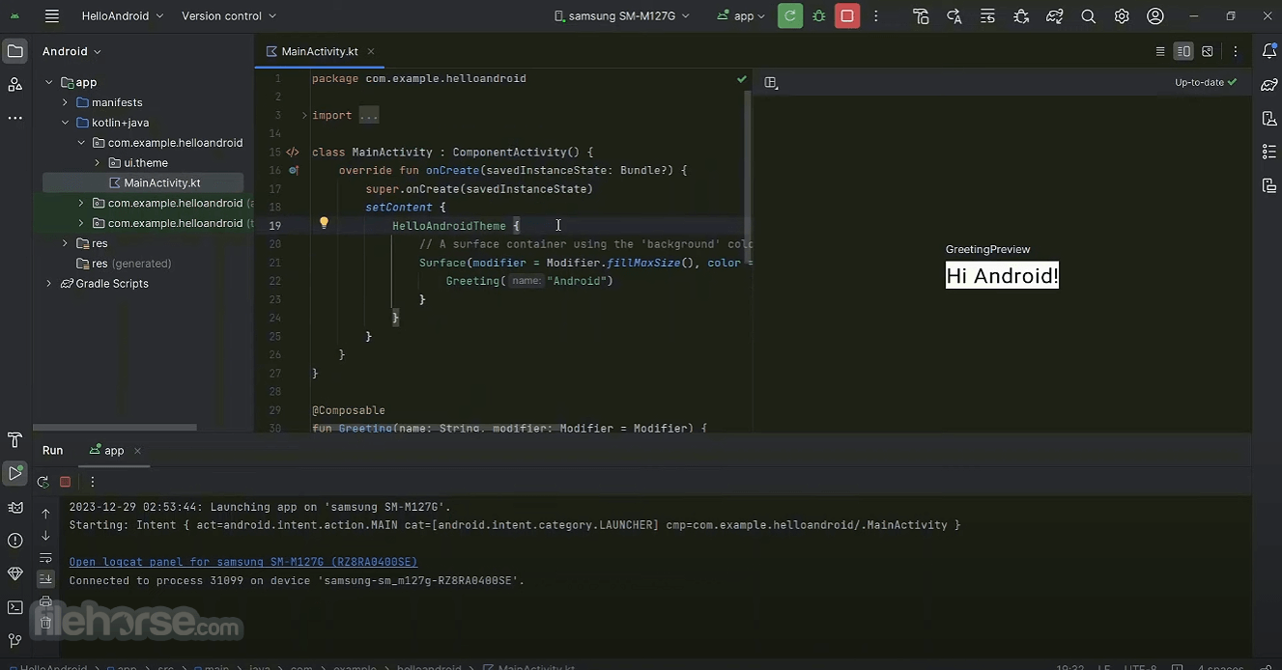Screen dimensions: 1282x670
Task: Open Version control dropdown
Action: click(229, 15)
